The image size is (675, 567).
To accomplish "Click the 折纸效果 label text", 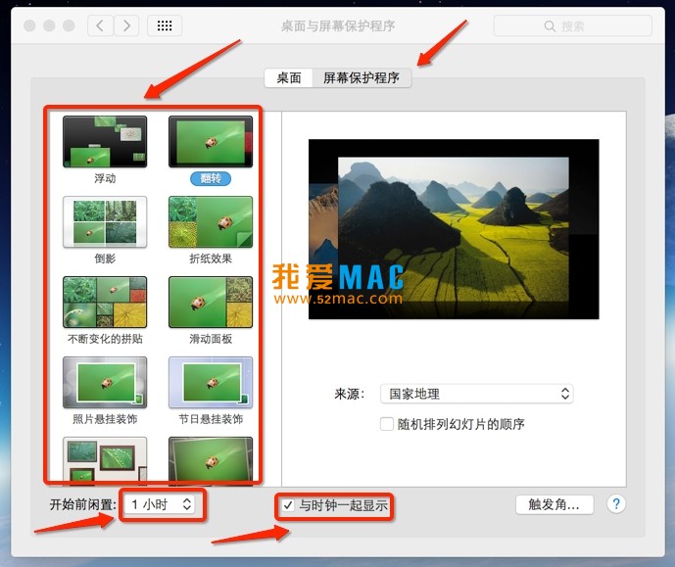I will pyautogui.click(x=211, y=259).
